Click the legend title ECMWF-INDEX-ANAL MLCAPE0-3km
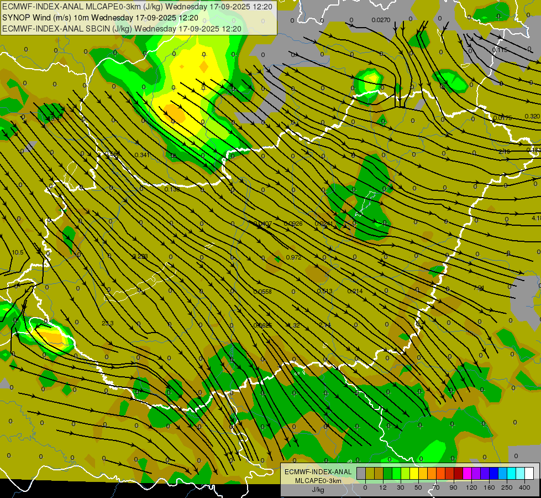The width and height of the screenshot is (541, 498). (x=317, y=475)
